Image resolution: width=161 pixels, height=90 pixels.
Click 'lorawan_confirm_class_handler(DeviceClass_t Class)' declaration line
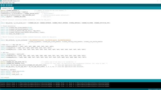[23, 32]
